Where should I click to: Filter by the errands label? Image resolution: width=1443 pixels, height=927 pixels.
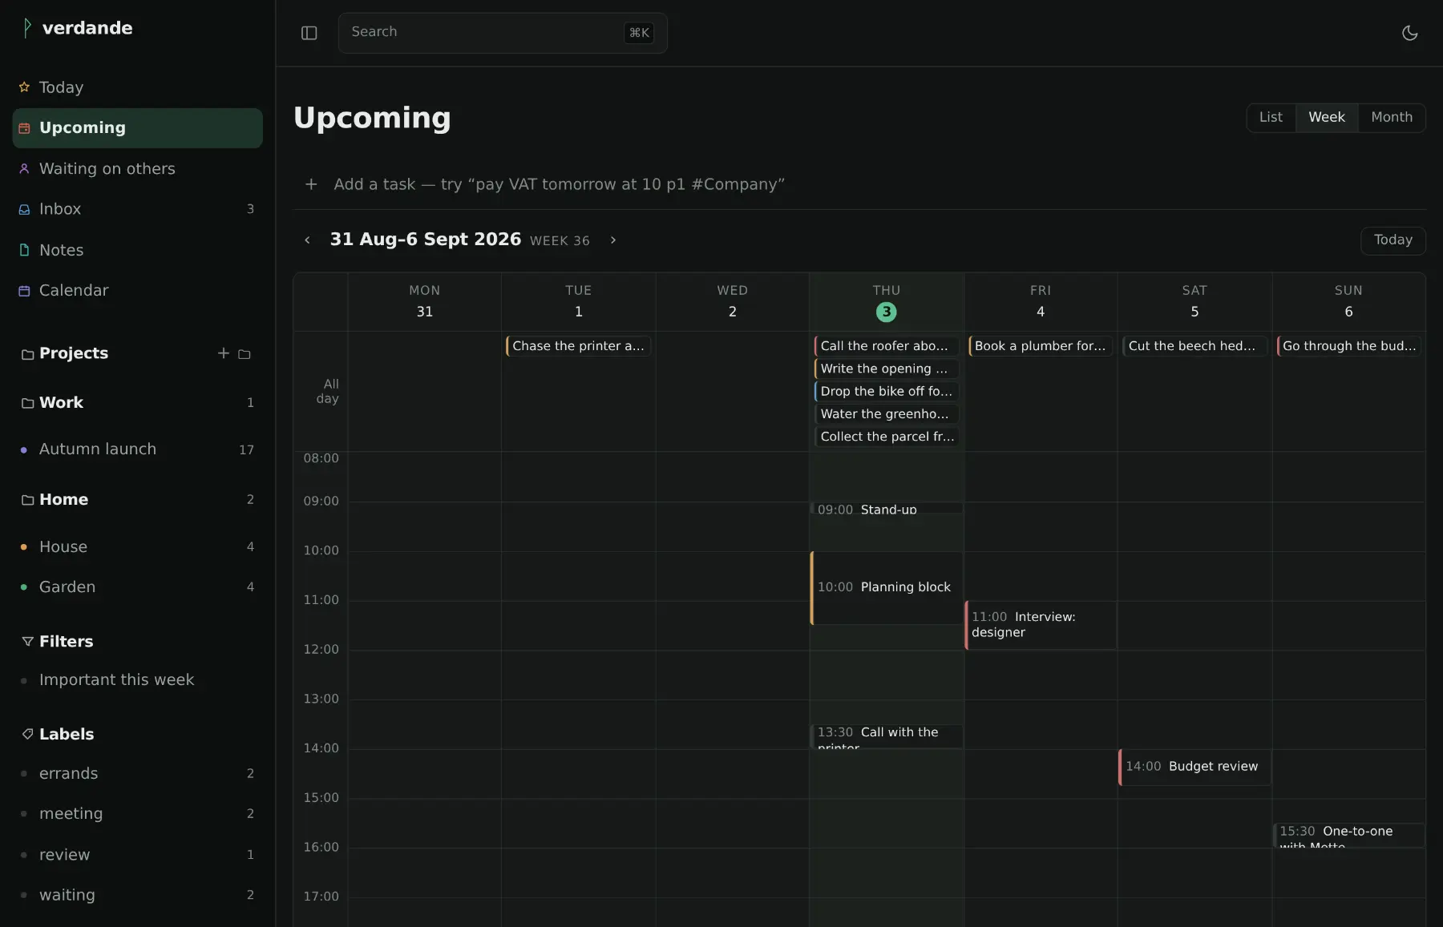point(137,774)
